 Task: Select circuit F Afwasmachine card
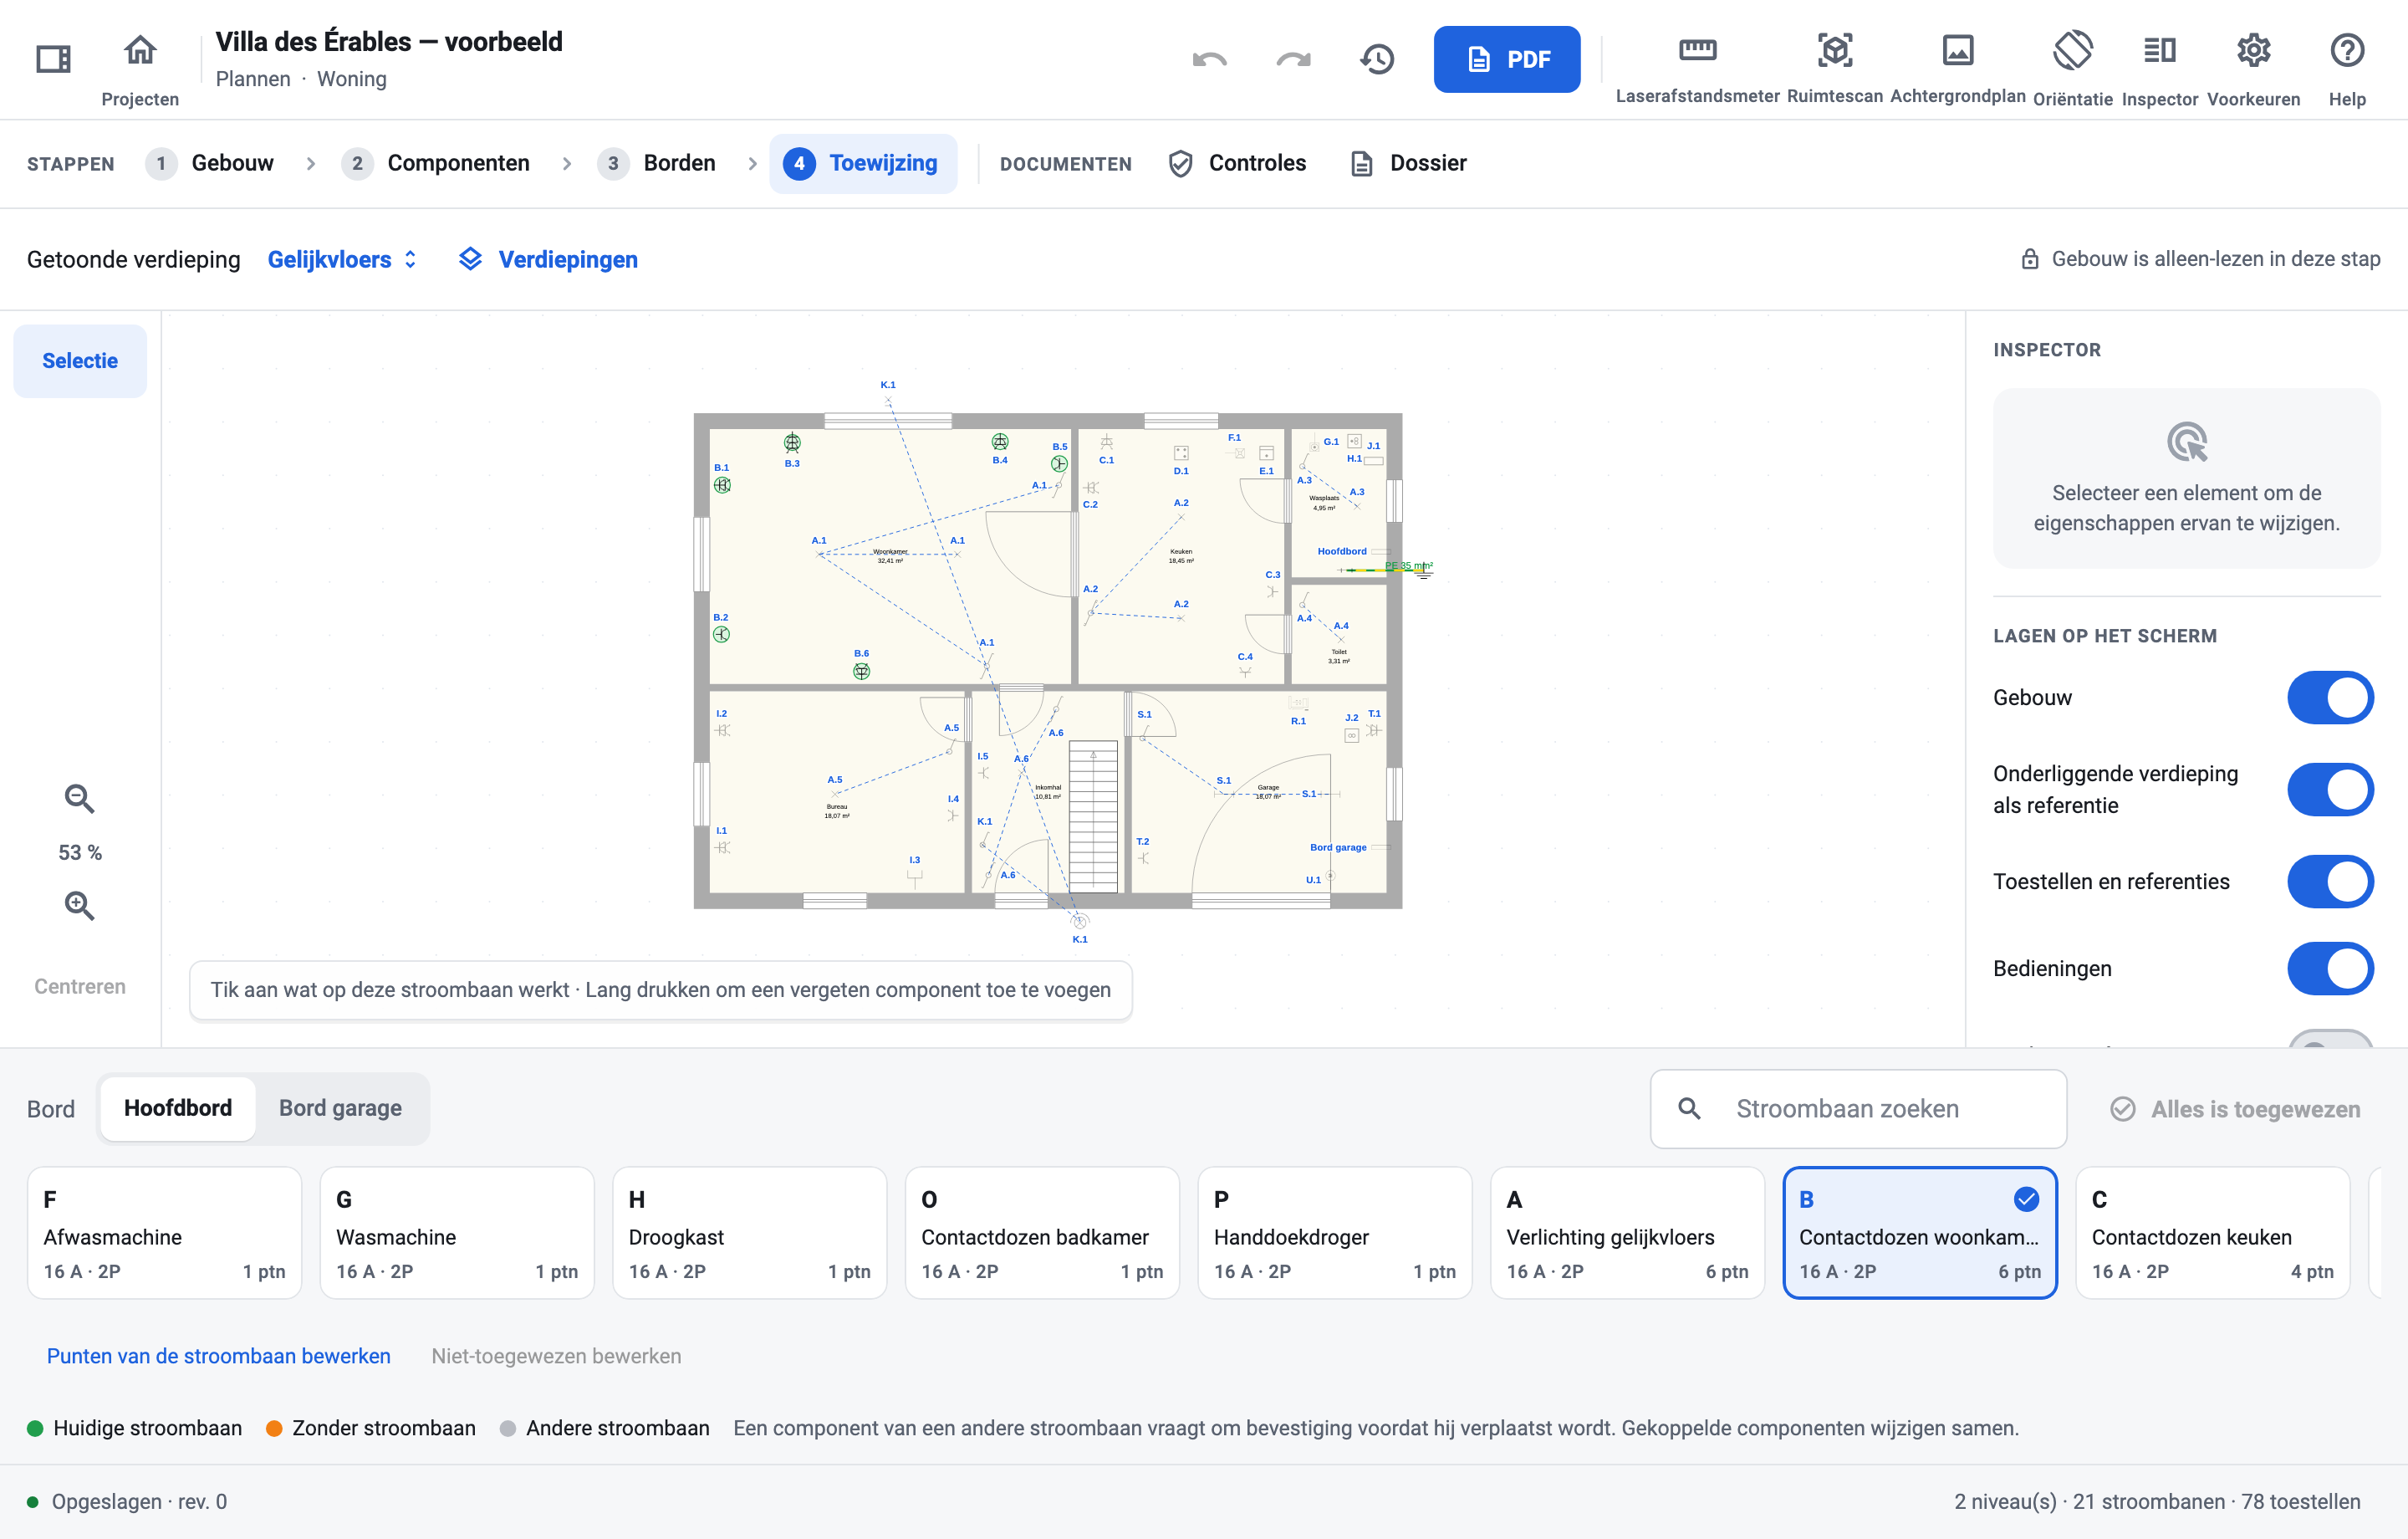point(164,1233)
